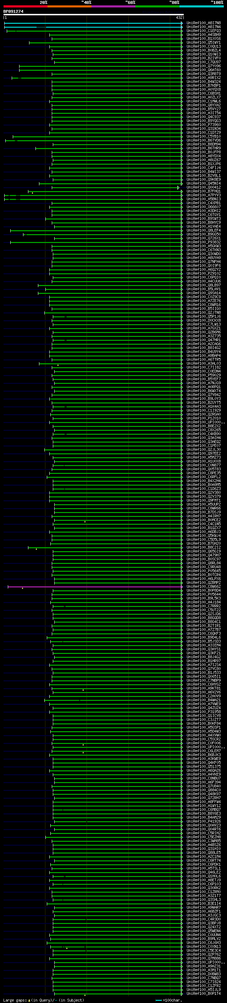Screen dimensions: 227x1003
Task: Select the UniRef100_P05645 label
Action: (204, 571)
